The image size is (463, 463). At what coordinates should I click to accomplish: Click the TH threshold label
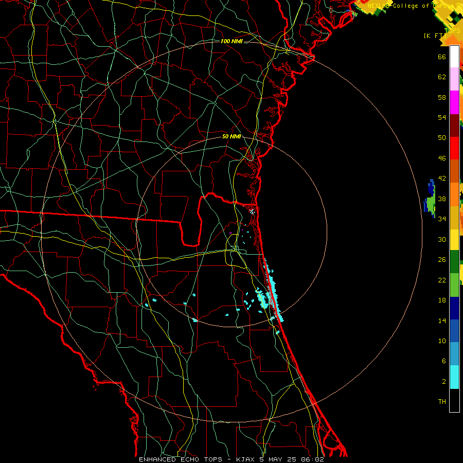(x=442, y=402)
